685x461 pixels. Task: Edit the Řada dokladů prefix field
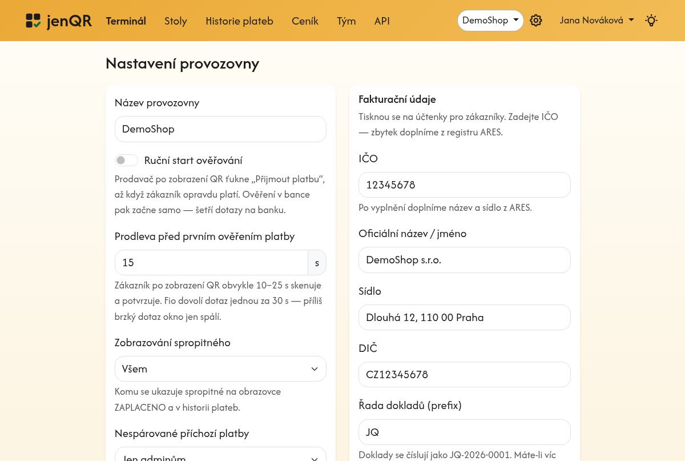pyautogui.click(x=465, y=432)
